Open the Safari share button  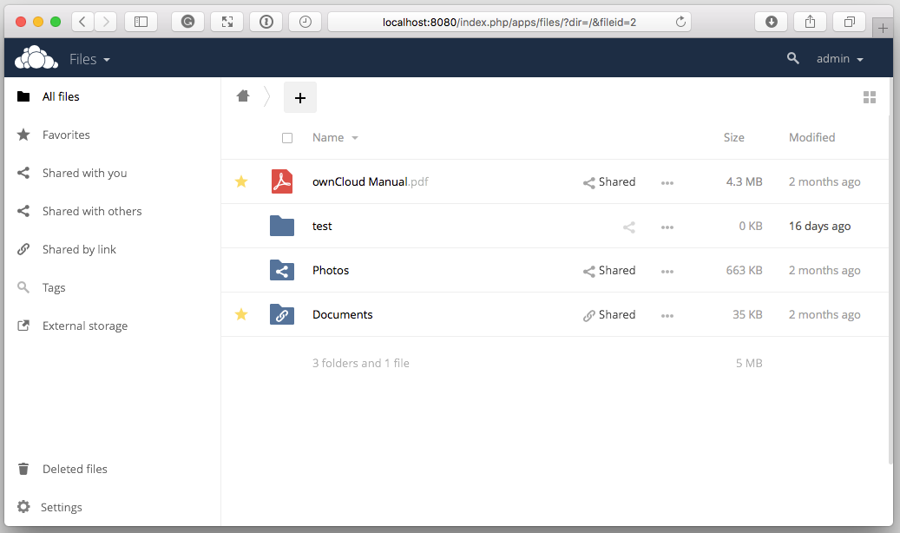[x=810, y=22]
